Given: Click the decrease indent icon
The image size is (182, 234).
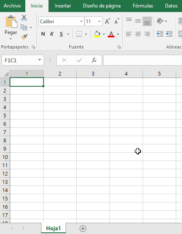Looking at the screenshot, I should pos(160,34).
